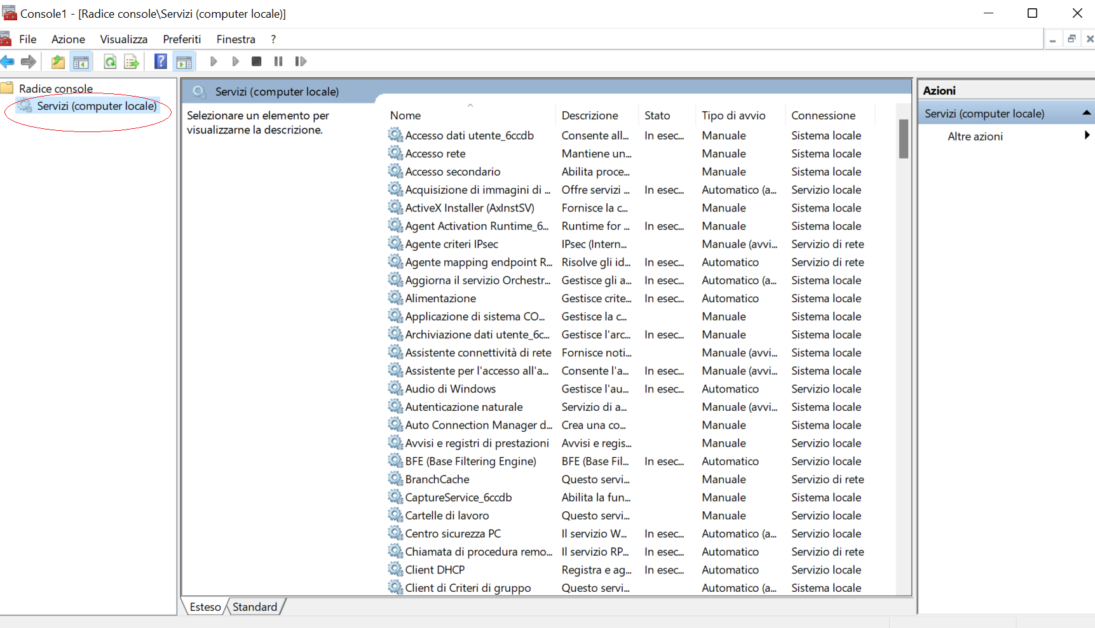Image resolution: width=1095 pixels, height=628 pixels.
Task: Open the Preferiti menu
Action: (182, 39)
